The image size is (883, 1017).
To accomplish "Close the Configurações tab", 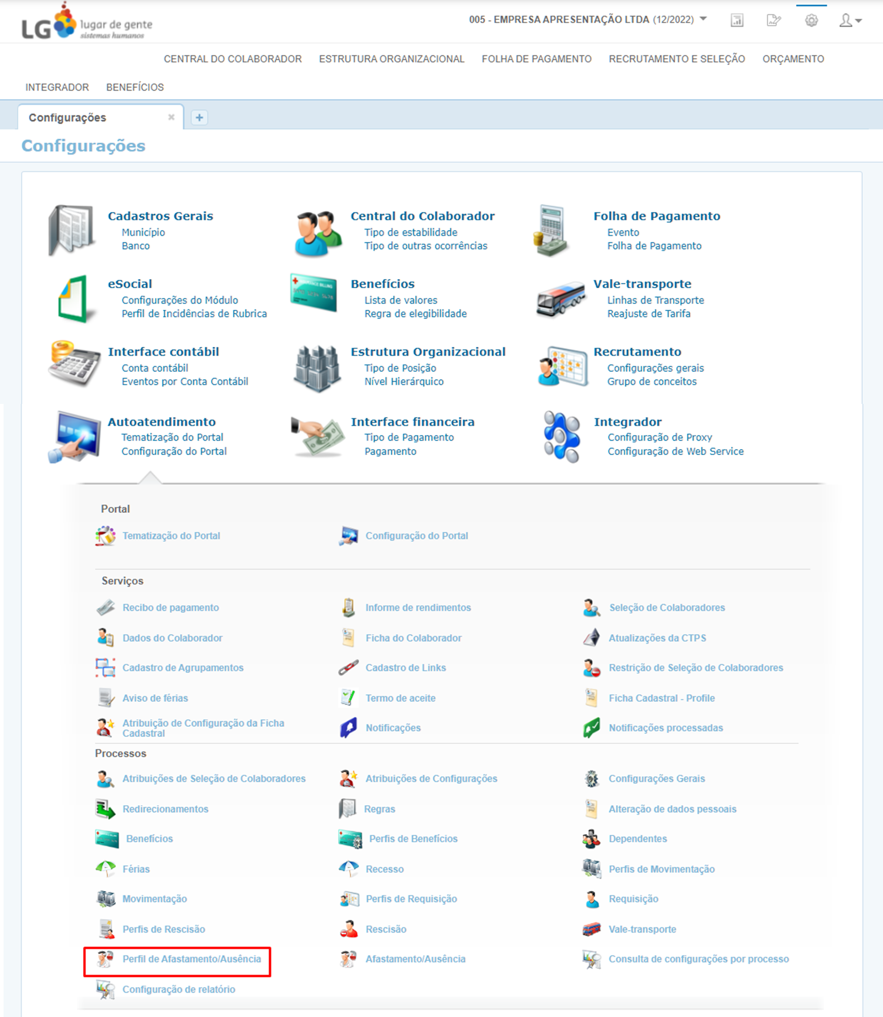I will tap(171, 117).
